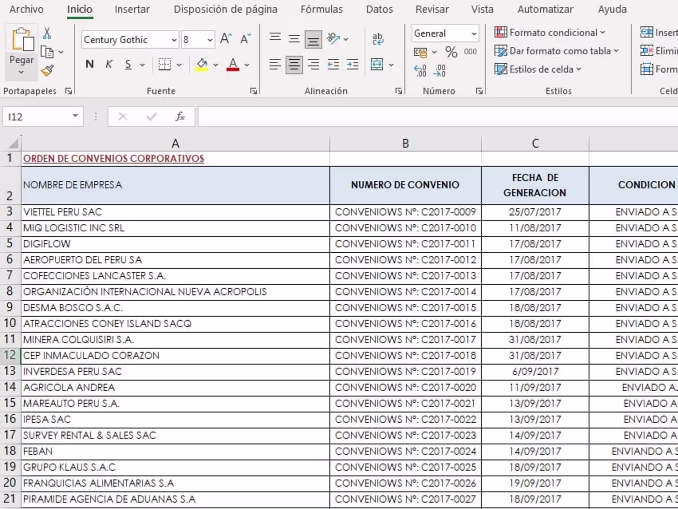Open the cell borders icon
This screenshot has width=678, height=509.
point(165,65)
